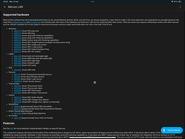Open the three-dot overflow menu
185x139 pixels.
coord(180,7)
